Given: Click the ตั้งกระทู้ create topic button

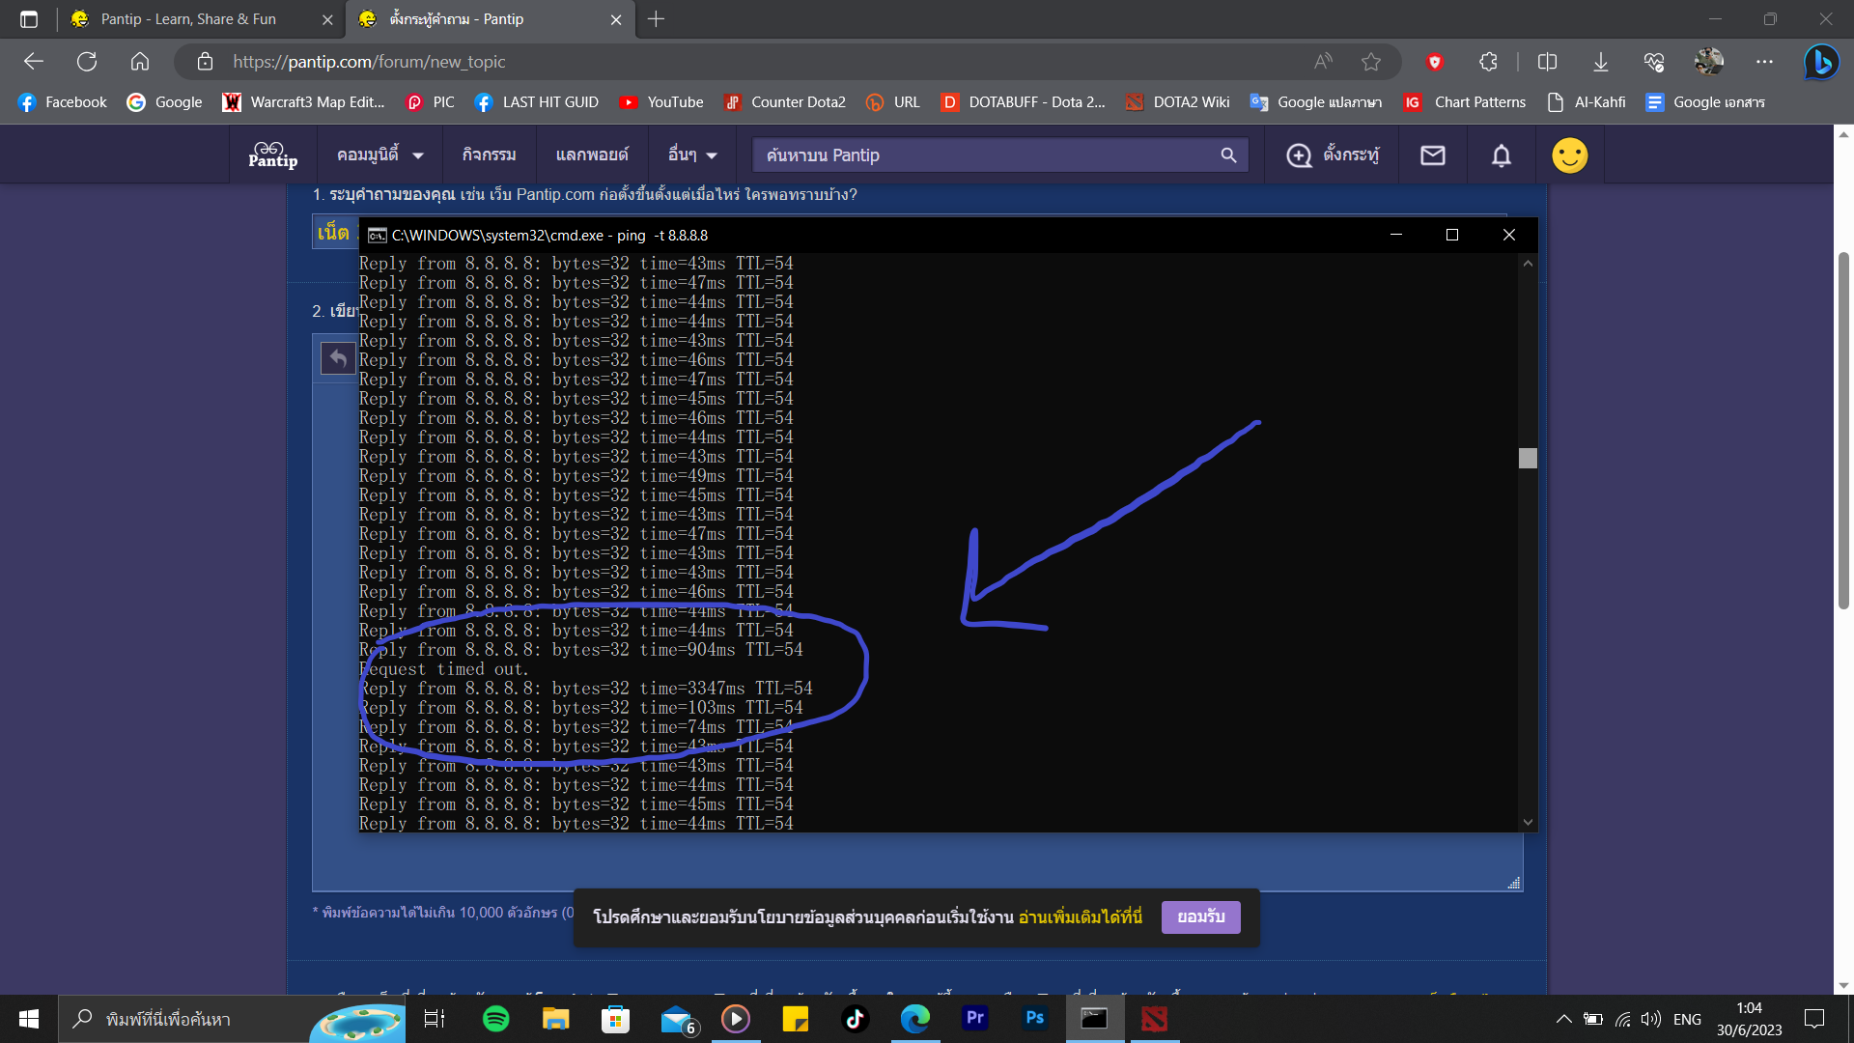Looking at the screenshot, I should [1334, 155].
